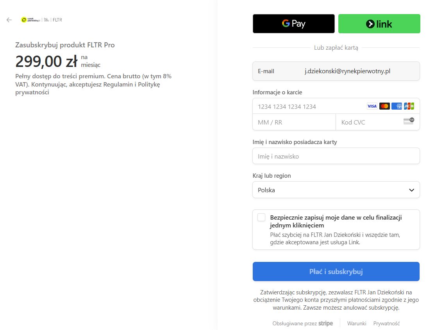Pay using Link button
This screenshot has height=330, width=427.
point(379,24)
